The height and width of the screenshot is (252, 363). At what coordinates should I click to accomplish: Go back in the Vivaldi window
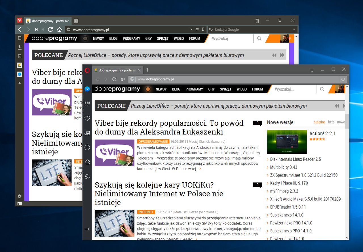coord(20,30)
